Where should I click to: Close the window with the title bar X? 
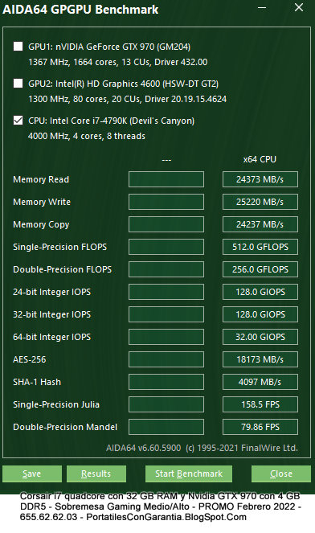[x=299, y=7]
